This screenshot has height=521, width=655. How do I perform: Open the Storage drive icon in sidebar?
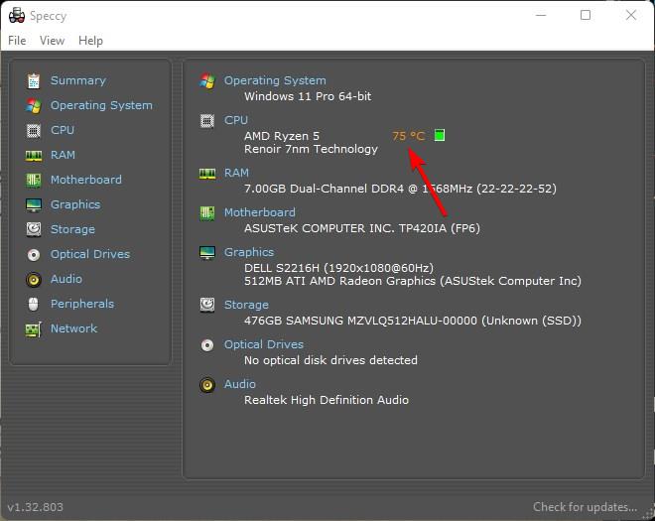(x=34, y=229)
